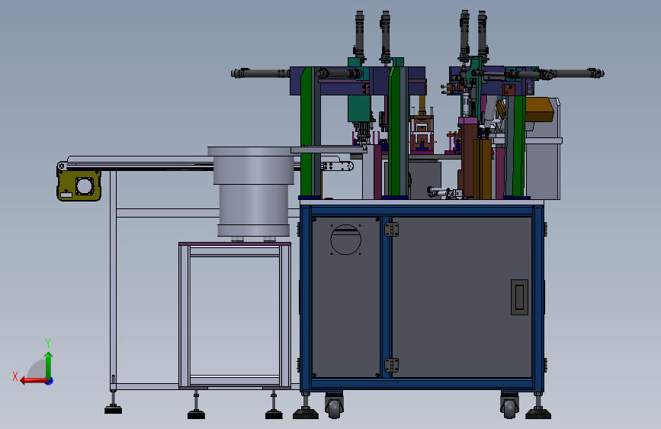The width and height of the screenshot is (661, 429).
Task: Select the right caster wheel under cabinet
Action: 509,405
